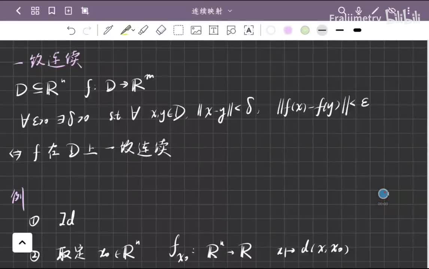This screenshot has width=429, height=269.
Task: Expand highlighter options arrow
Action: click(x=133, y=30)
